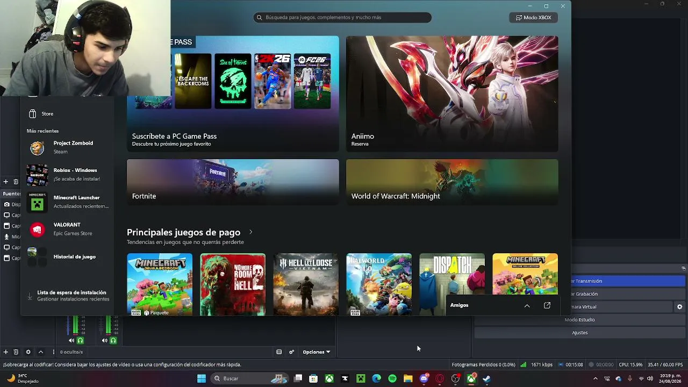Open volume control in system tray
The image size is (688, 387).
(x=650, y=378)
